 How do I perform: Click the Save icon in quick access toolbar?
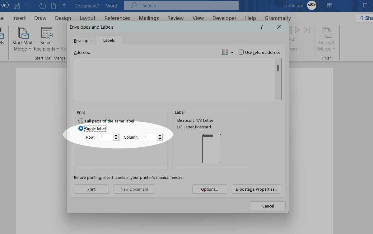coord(16,5)
